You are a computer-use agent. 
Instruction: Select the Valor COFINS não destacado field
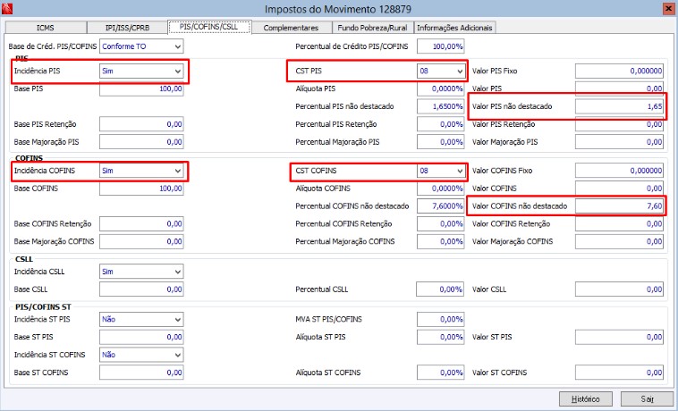(x=619, y=205)
